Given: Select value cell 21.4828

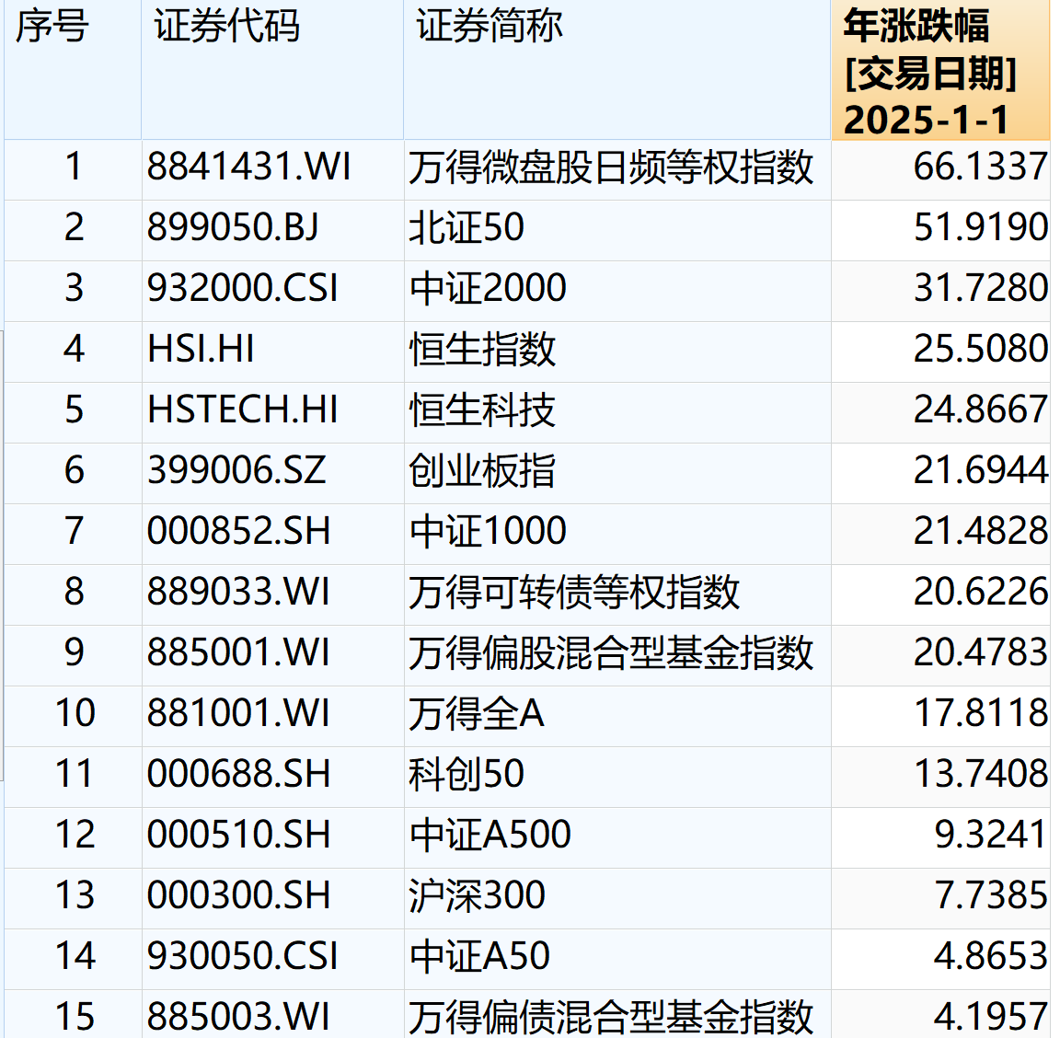Looking at the screenshot, I should (x=940, y=535).
